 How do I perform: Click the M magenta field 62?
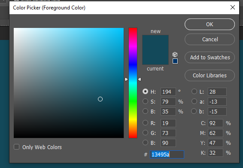coord(216,133)
